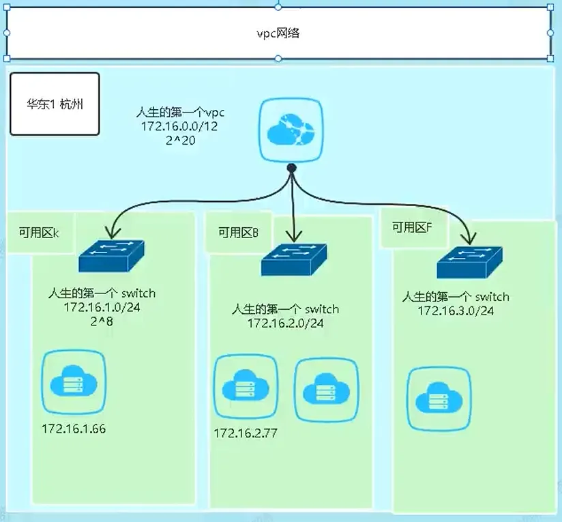
Task: Click the vpc网络 title text
Action: tap(278, 33)
